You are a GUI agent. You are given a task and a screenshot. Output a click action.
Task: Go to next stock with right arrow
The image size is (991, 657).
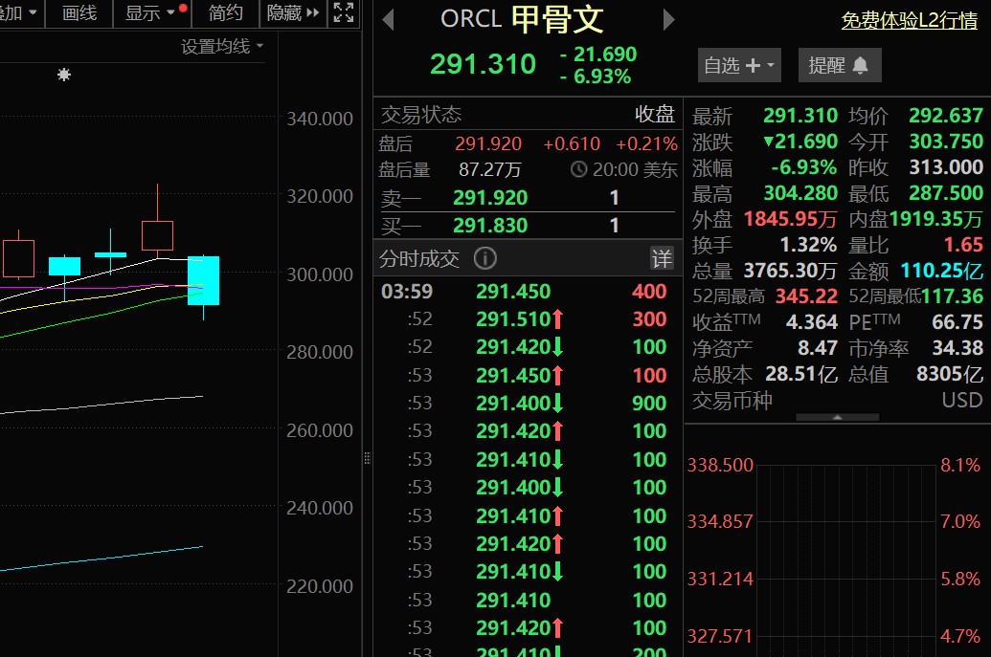[669, 20]
